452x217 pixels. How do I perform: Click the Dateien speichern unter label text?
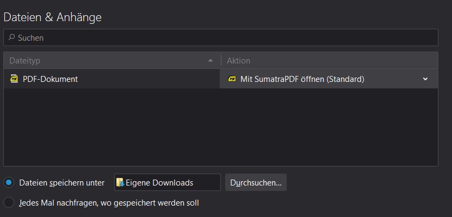click(x=61, y=183)
